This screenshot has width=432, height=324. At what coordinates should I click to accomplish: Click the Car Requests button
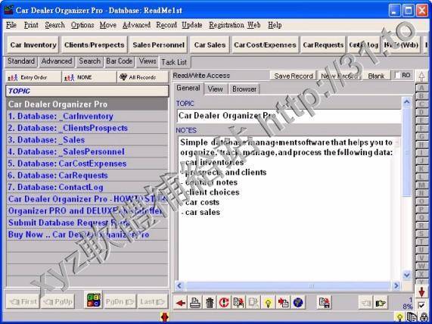tap(323, 45)
